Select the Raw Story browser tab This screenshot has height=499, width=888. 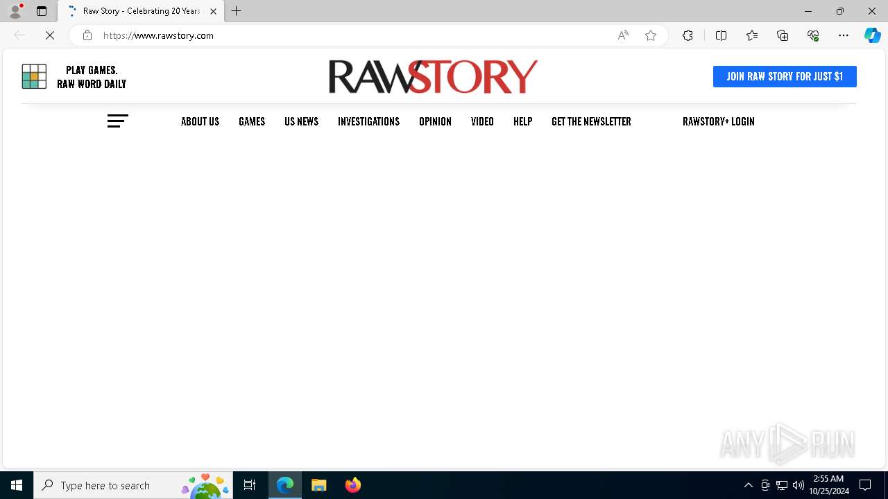pos(142,11)
